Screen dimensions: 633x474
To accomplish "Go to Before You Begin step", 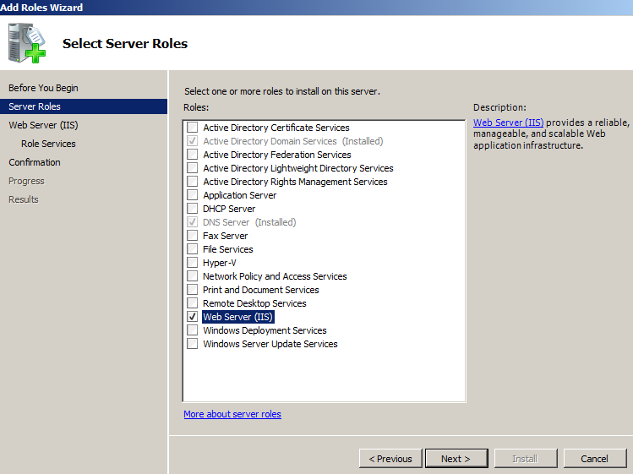I will [43, 88].
